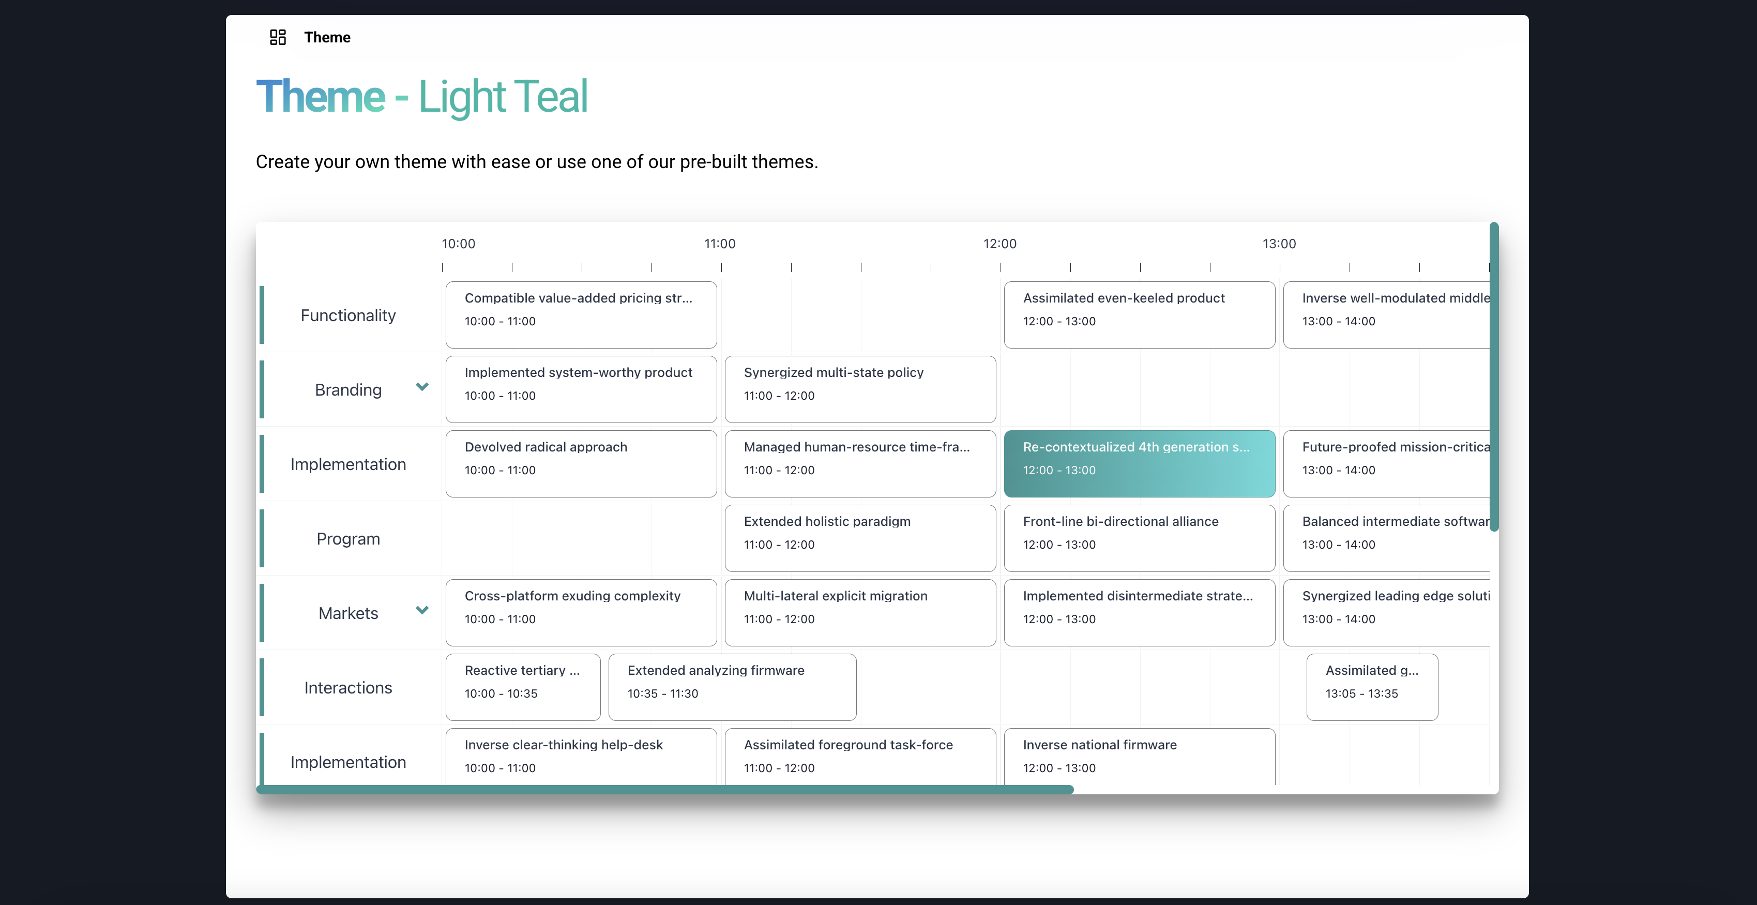This screenshot has height=905, width=1757.
Task: Select the 'Assimilated g...' 13:05 event
Action: (1372, 687)
